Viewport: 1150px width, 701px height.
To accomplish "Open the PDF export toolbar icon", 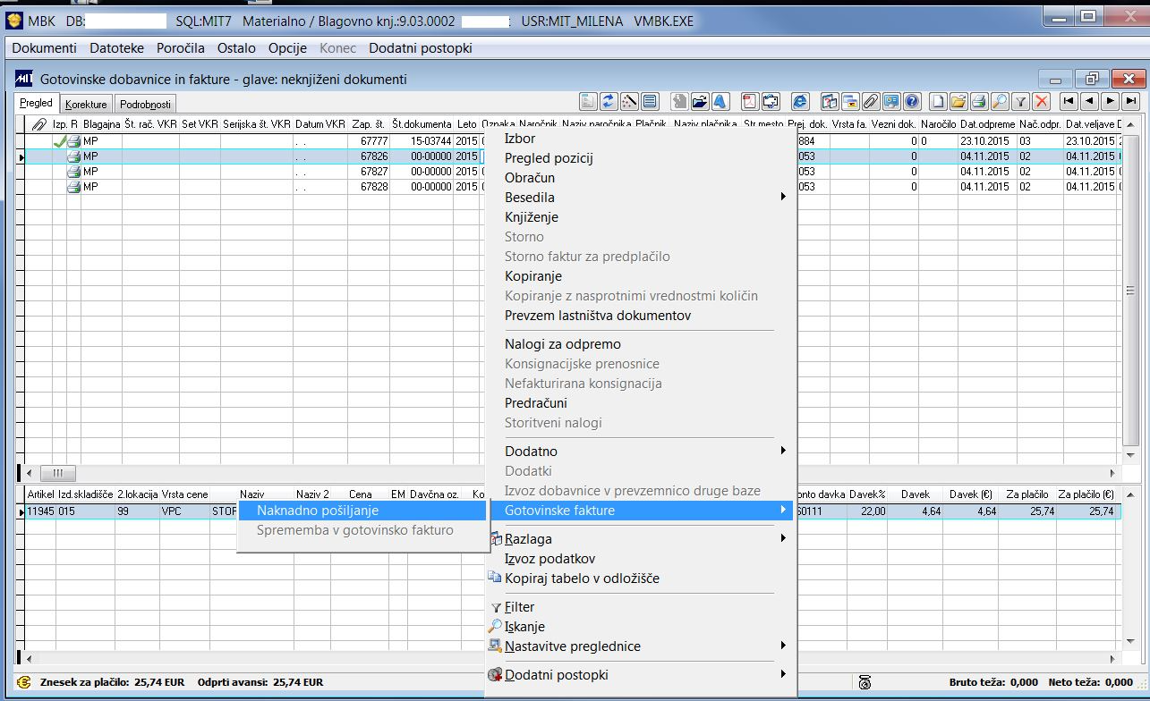I will tap(749, 101).
